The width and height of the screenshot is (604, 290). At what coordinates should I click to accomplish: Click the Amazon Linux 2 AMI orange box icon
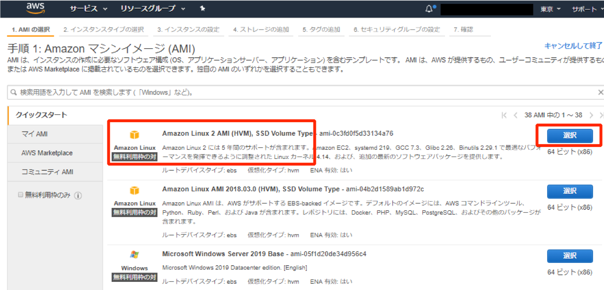[135, 135]
